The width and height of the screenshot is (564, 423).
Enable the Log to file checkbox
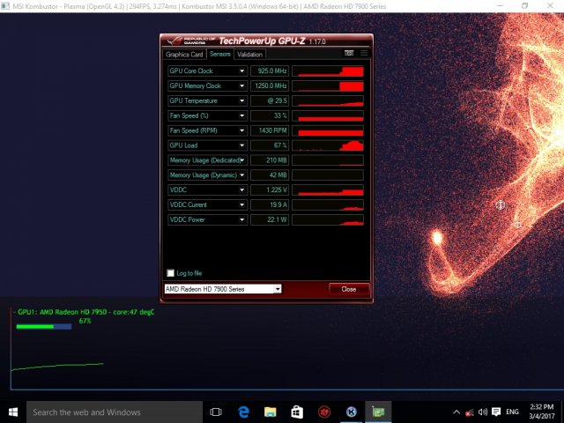coord(171,273)
